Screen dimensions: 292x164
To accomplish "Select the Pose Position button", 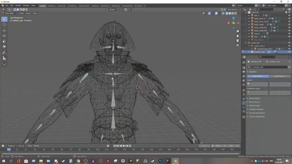I will tap(258, 76).
